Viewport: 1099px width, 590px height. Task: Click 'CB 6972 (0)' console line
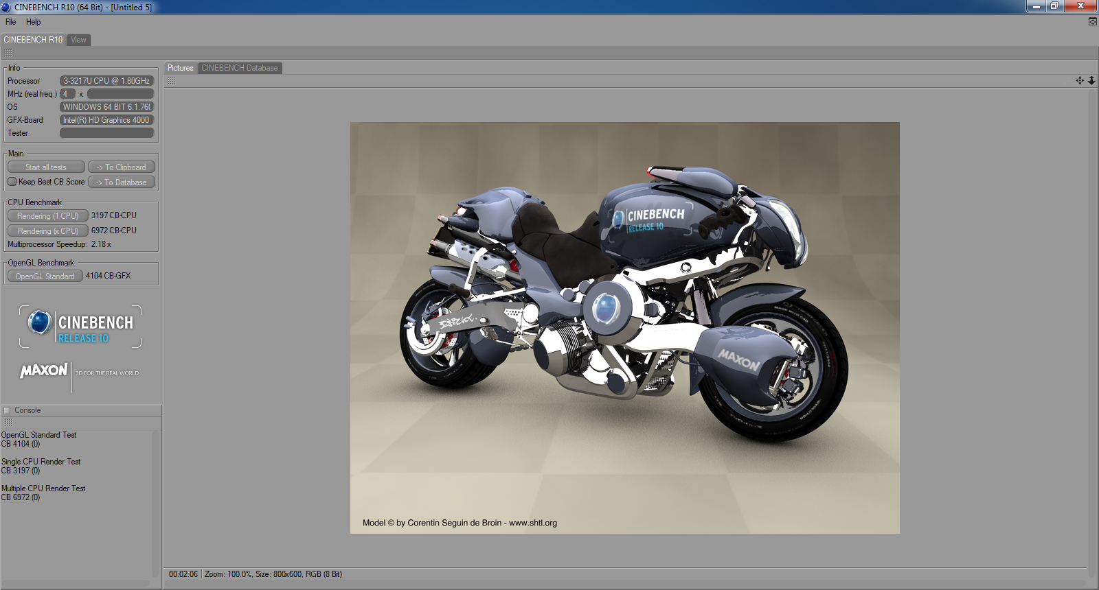pos(21,497)
